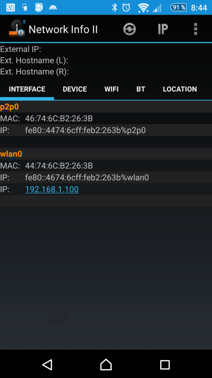Select the INTERFACE tab
The width and height of the screenshot is (212, 378).
27,89
